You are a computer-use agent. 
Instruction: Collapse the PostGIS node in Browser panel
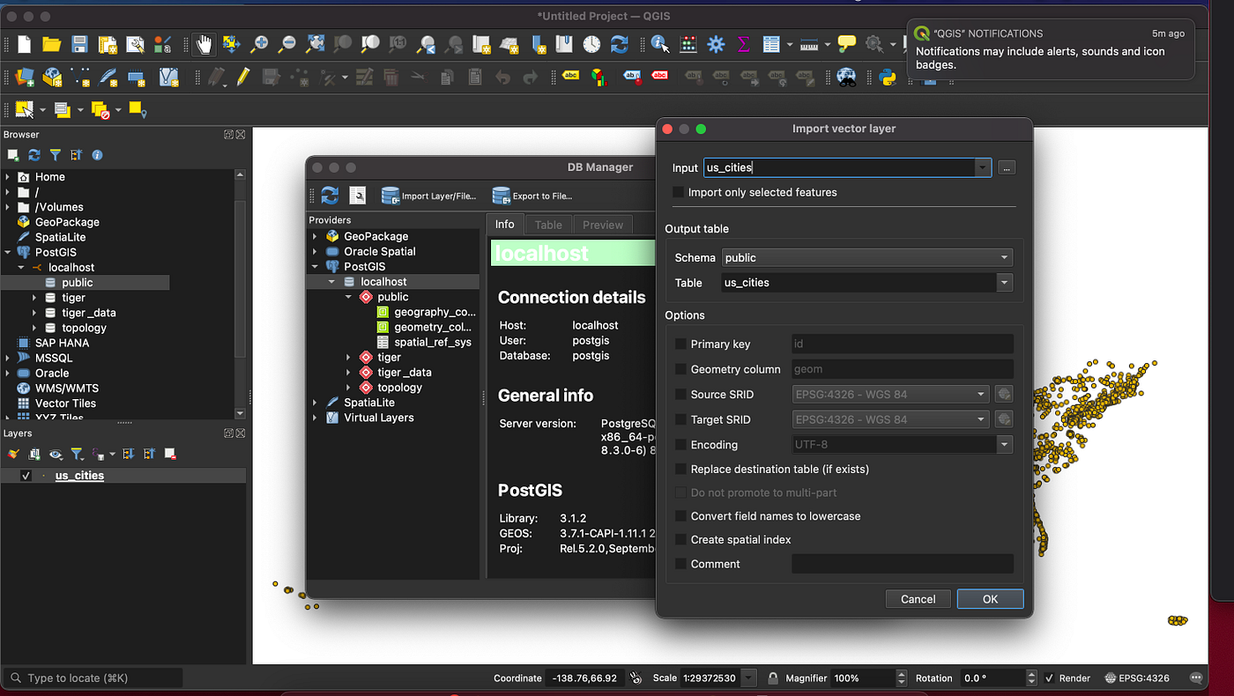click(x=8, y=253)
